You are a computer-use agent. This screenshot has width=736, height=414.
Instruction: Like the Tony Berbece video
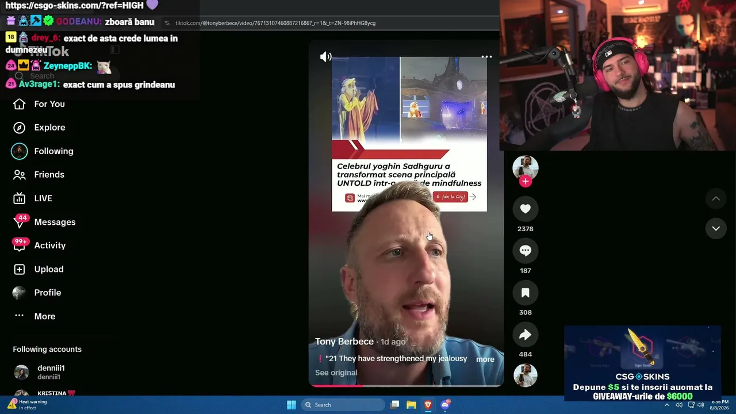(x=525, y=209)
